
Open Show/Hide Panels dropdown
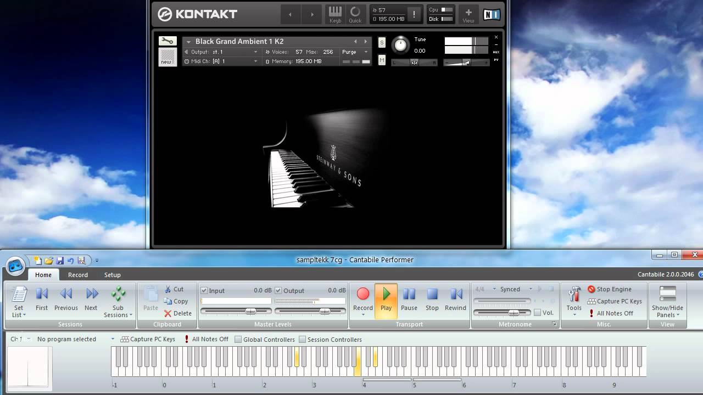667,311
